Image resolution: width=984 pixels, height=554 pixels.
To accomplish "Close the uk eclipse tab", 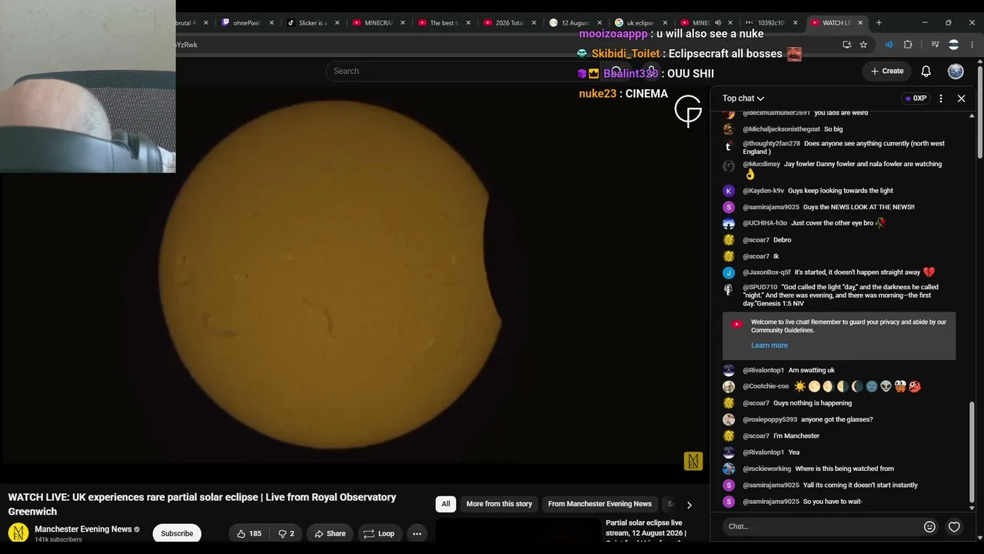I will pos(665,22).
